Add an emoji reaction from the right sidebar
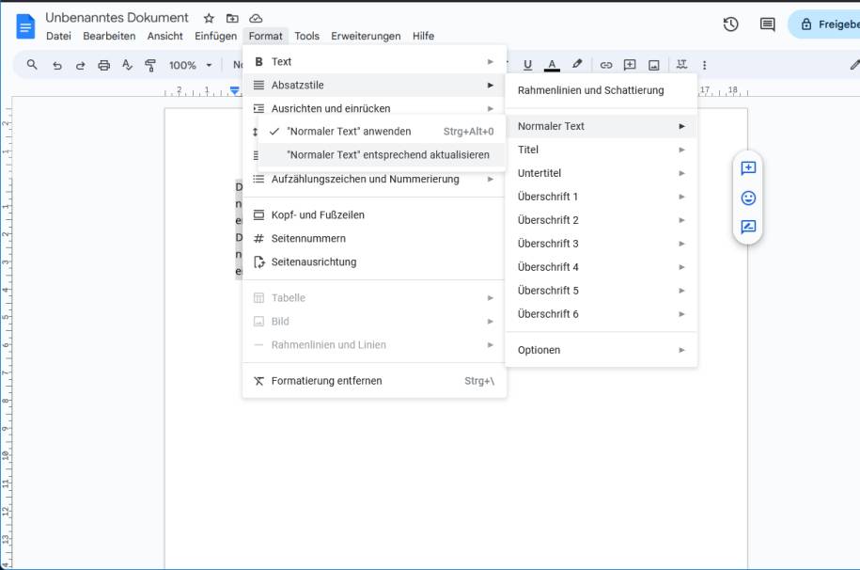Screen dimensions: 860x570 (745, 199)
